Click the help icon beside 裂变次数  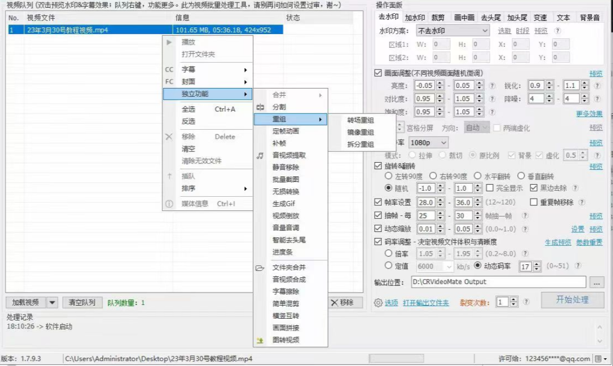point(526,301)
